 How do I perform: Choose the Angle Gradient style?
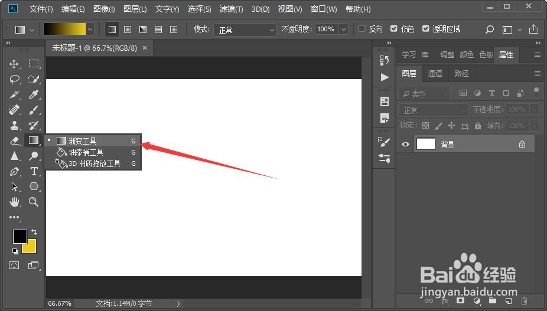[x=143, y=30]
